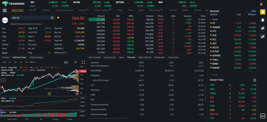The width and height of the screenshot is (267, 122).
Task: Click MSFT06 in Market Ticker
Action: (214, 114)
